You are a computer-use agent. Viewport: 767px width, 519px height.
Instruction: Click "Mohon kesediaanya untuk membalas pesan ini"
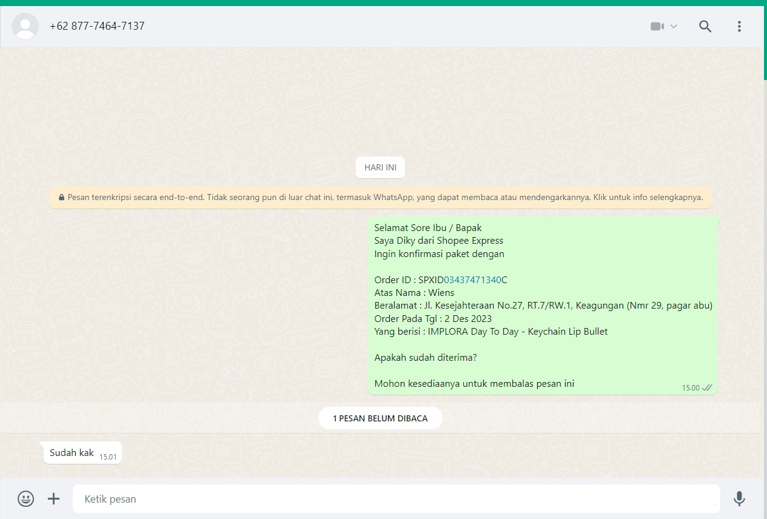pos(474,384)
